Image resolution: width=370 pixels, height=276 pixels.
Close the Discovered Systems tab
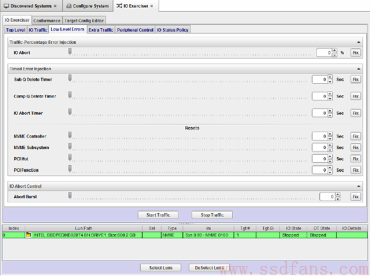pos(55,6)
